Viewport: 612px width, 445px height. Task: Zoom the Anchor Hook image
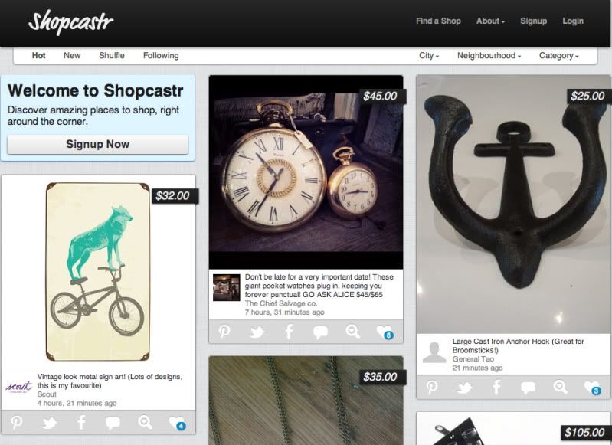tap(560, 388)
